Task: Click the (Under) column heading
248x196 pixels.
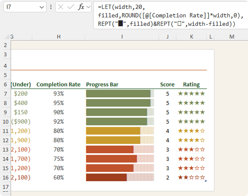Action: 21,84
